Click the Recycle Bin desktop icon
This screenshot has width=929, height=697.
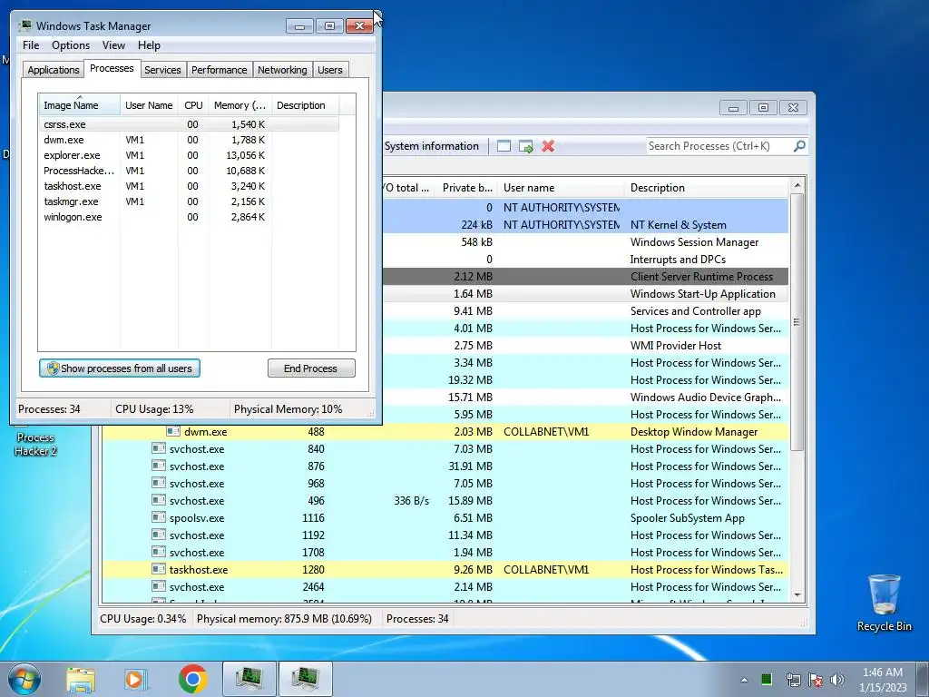coord(884,602)
